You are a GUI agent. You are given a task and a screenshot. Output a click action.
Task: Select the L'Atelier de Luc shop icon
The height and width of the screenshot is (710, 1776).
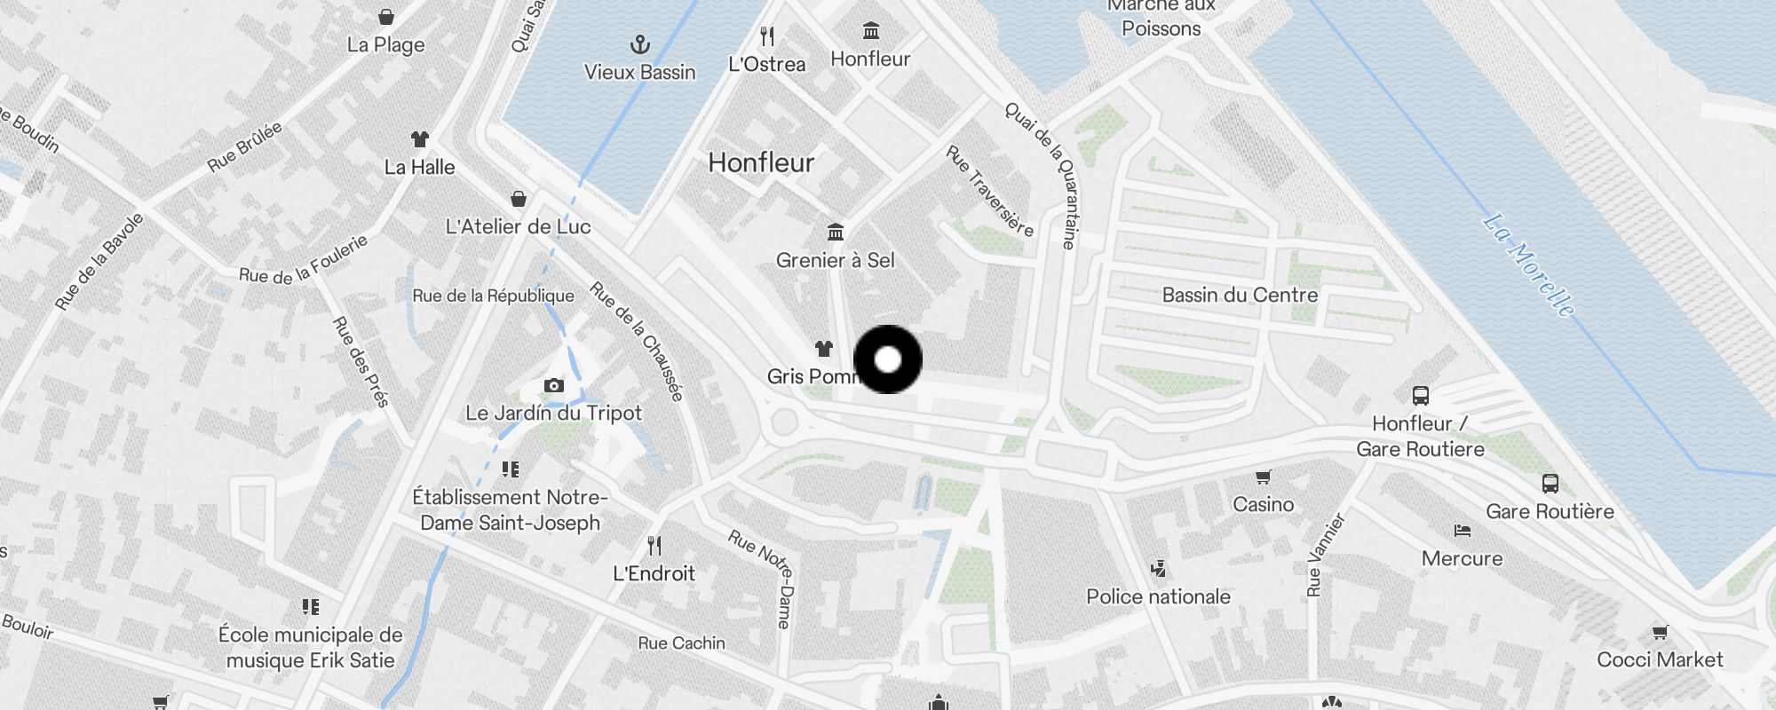tap(519, 199)
